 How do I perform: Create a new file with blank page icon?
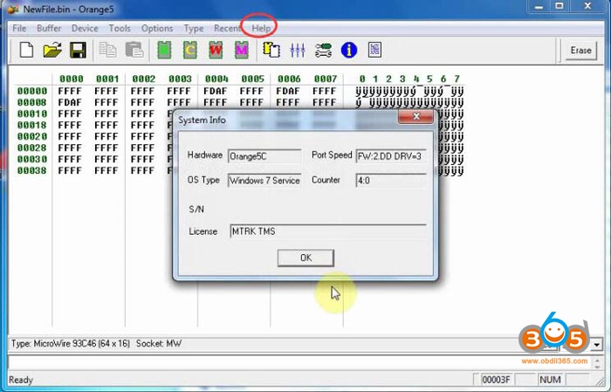(x=26, y=51)
